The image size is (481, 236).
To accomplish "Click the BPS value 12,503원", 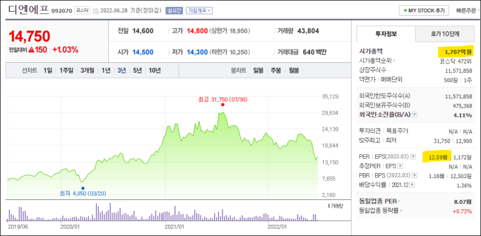I will [x=461, y=176].
